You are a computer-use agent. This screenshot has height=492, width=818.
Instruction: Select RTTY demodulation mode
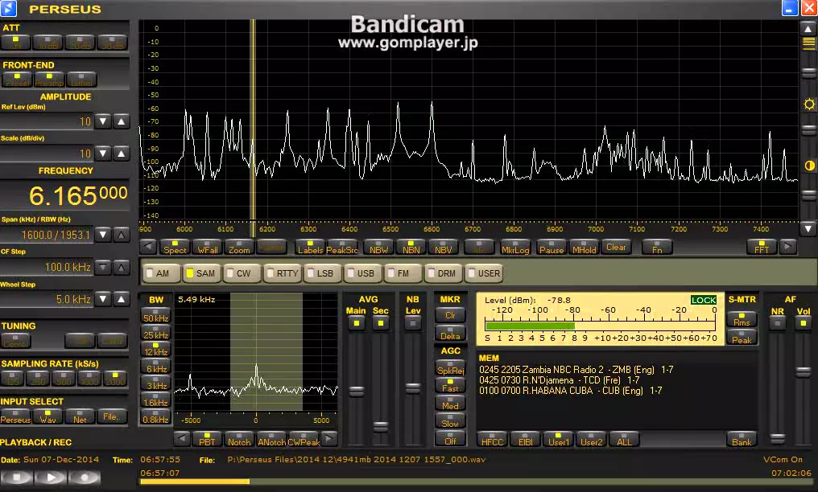(283, 273)
